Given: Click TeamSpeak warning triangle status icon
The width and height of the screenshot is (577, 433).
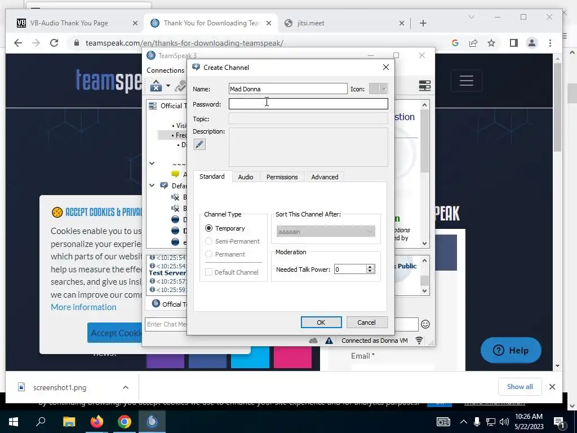Looking at the screenshot, I should pyautogui.click(x=329, y=341).
